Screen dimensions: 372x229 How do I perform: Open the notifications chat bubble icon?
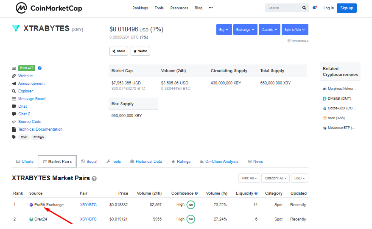coord(315,8)
